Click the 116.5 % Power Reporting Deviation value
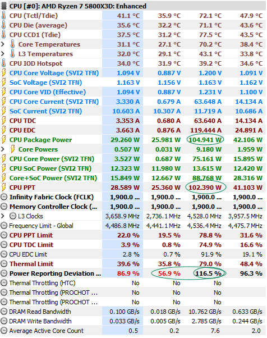This screenshot has height=338, width=267. click(x=208, y=273)
